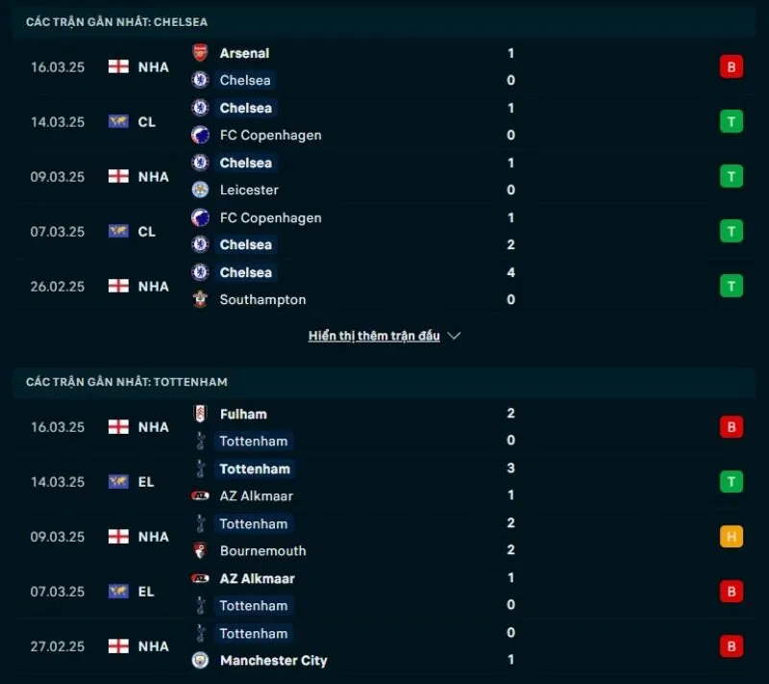Click the Các trận gần nhất: Tottenham header
Screen dimensions: 769x684
pyautogui.click(x=126, y=382)
